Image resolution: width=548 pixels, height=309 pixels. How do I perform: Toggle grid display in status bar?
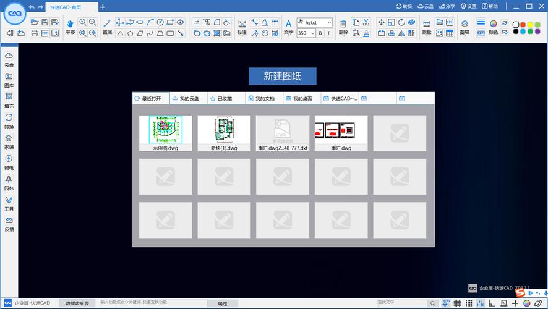pos(457,303)
